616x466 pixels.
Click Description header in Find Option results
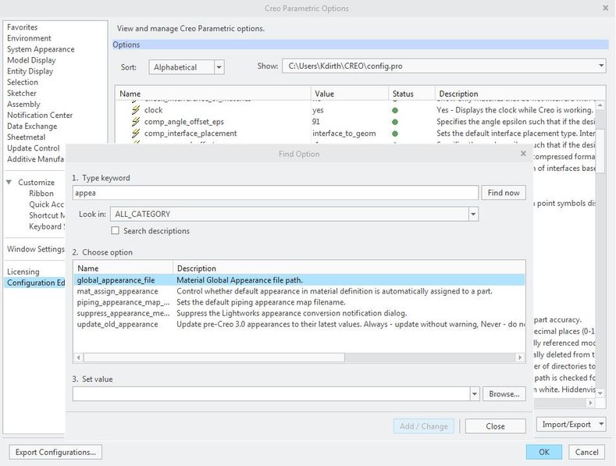point(349,269)
